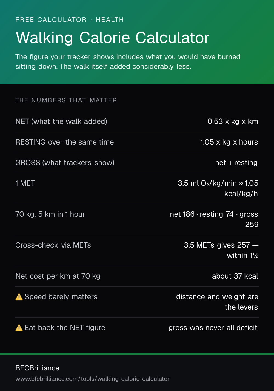Click the about 37 kcal value

click(x=235, y=276)
